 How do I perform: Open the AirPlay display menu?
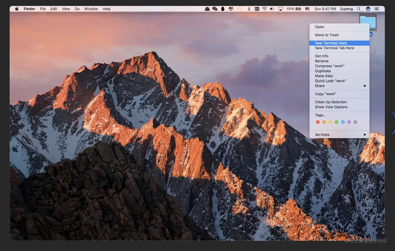point(280,9)
